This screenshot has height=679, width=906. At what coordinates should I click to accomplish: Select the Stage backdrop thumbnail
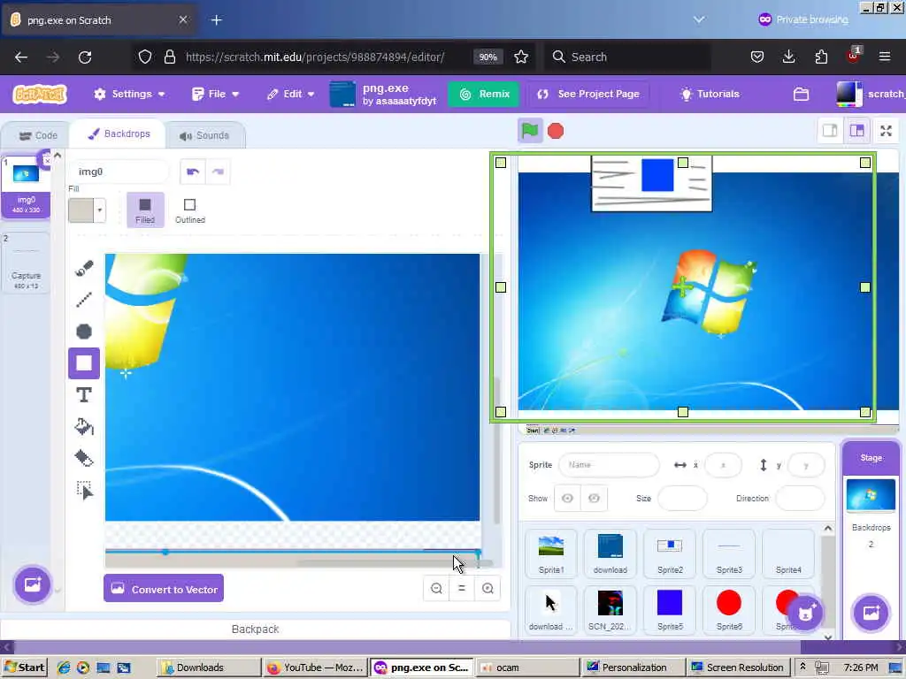coord(871,495)
